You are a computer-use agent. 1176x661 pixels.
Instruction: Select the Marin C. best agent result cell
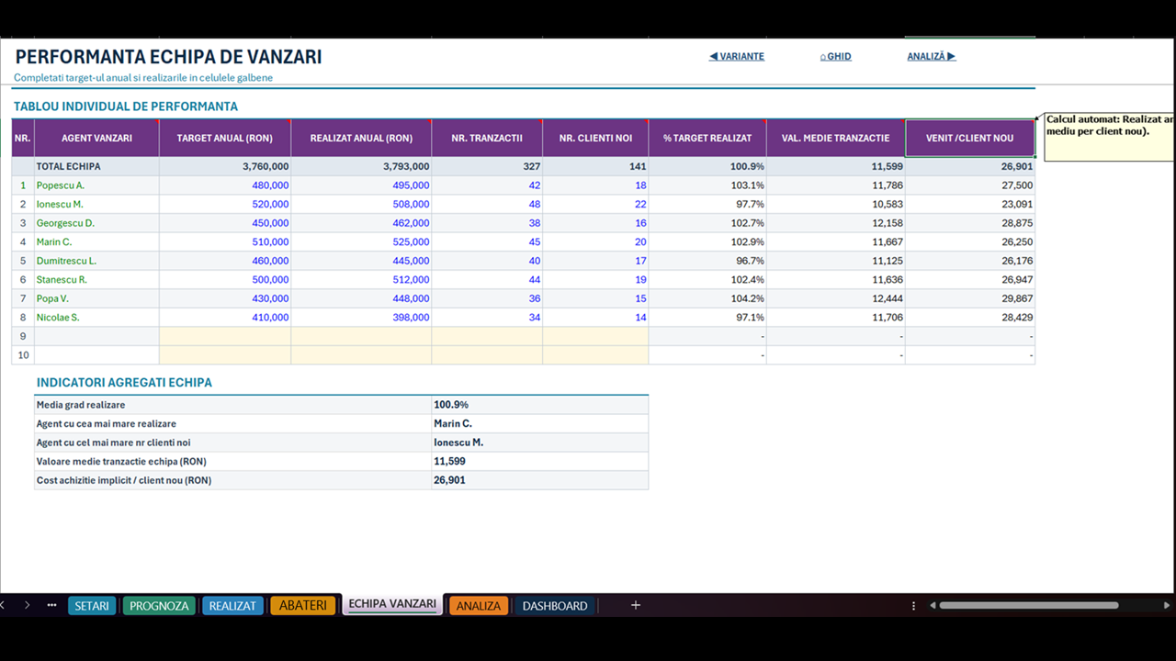(x=540, y=423)
